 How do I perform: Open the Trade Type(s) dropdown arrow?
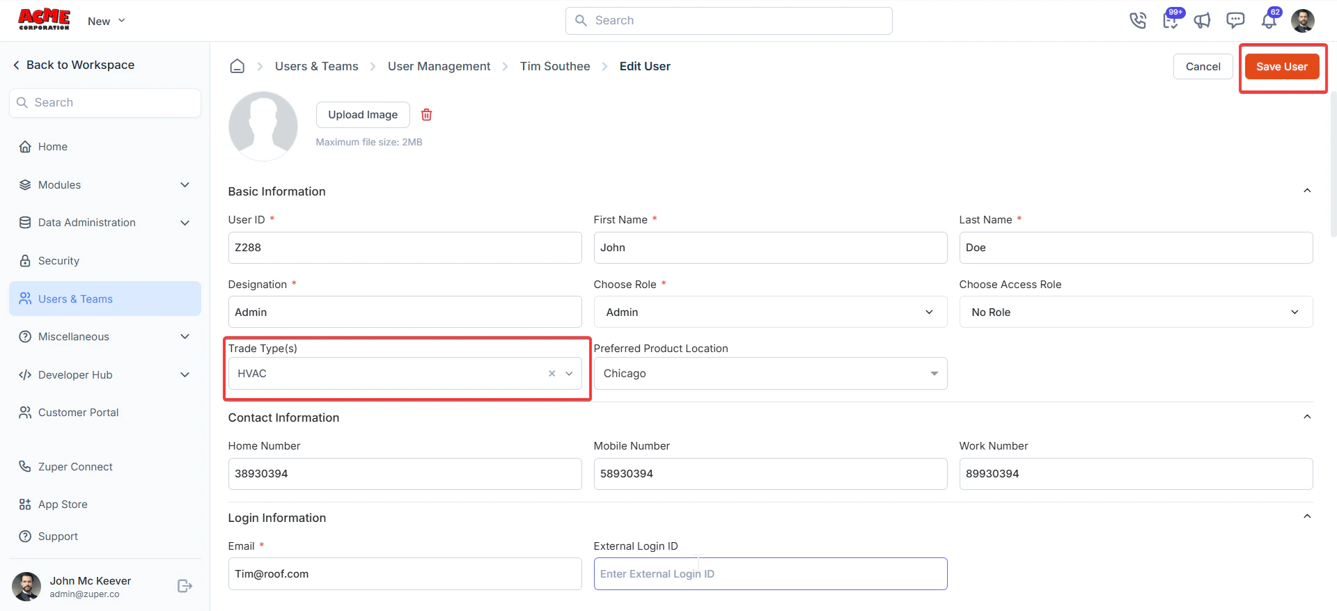pyautogui.click(x=569, y=374)
